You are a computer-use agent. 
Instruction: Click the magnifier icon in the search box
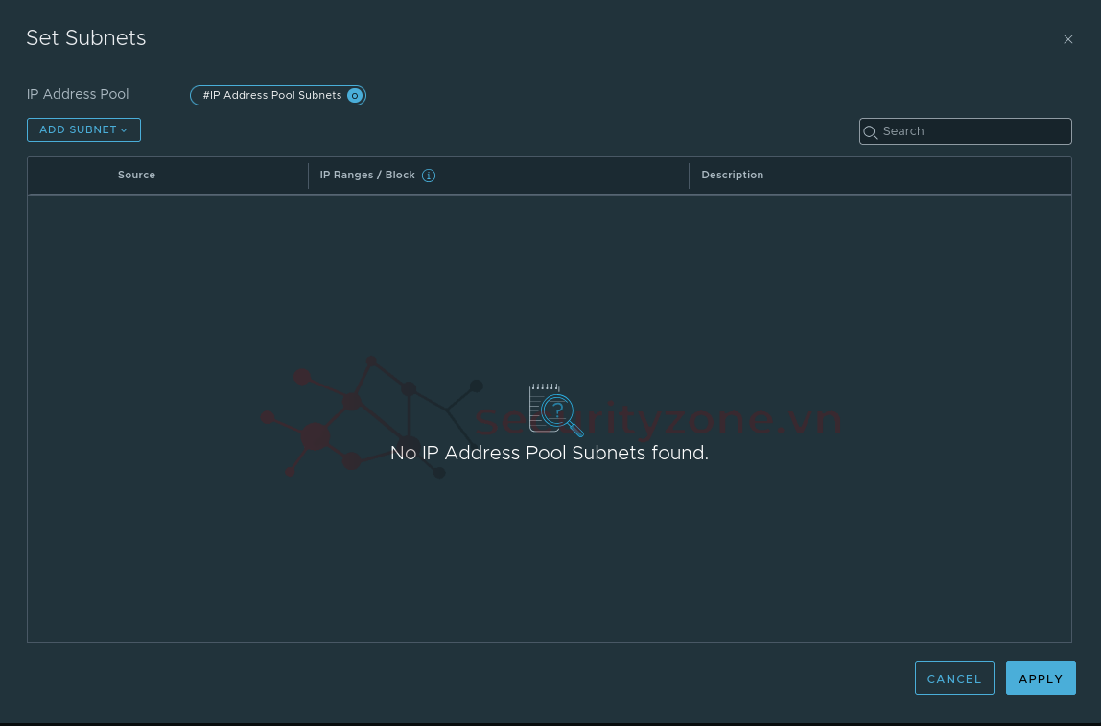pyautogui.click(x=870, y=132)
